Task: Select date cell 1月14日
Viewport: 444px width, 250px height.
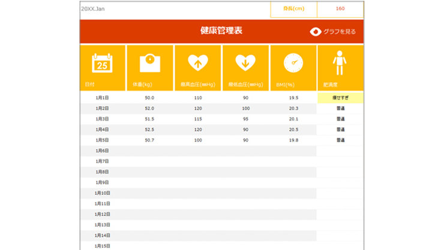Action: click(102, 235)
